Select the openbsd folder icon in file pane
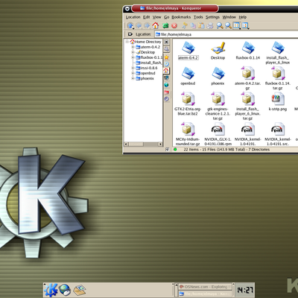The image size is (298, 298). 188,74
